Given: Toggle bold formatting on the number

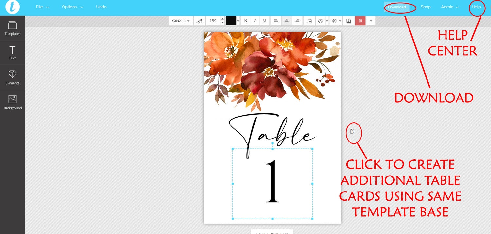Looking at the screenshot, I should pyautogui.click(x=245, y=21).
